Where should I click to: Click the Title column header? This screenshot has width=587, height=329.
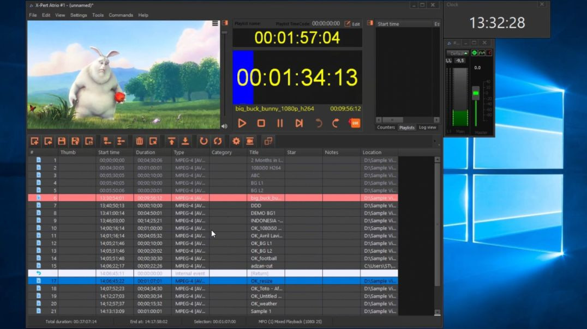click(x=266, y=152)
